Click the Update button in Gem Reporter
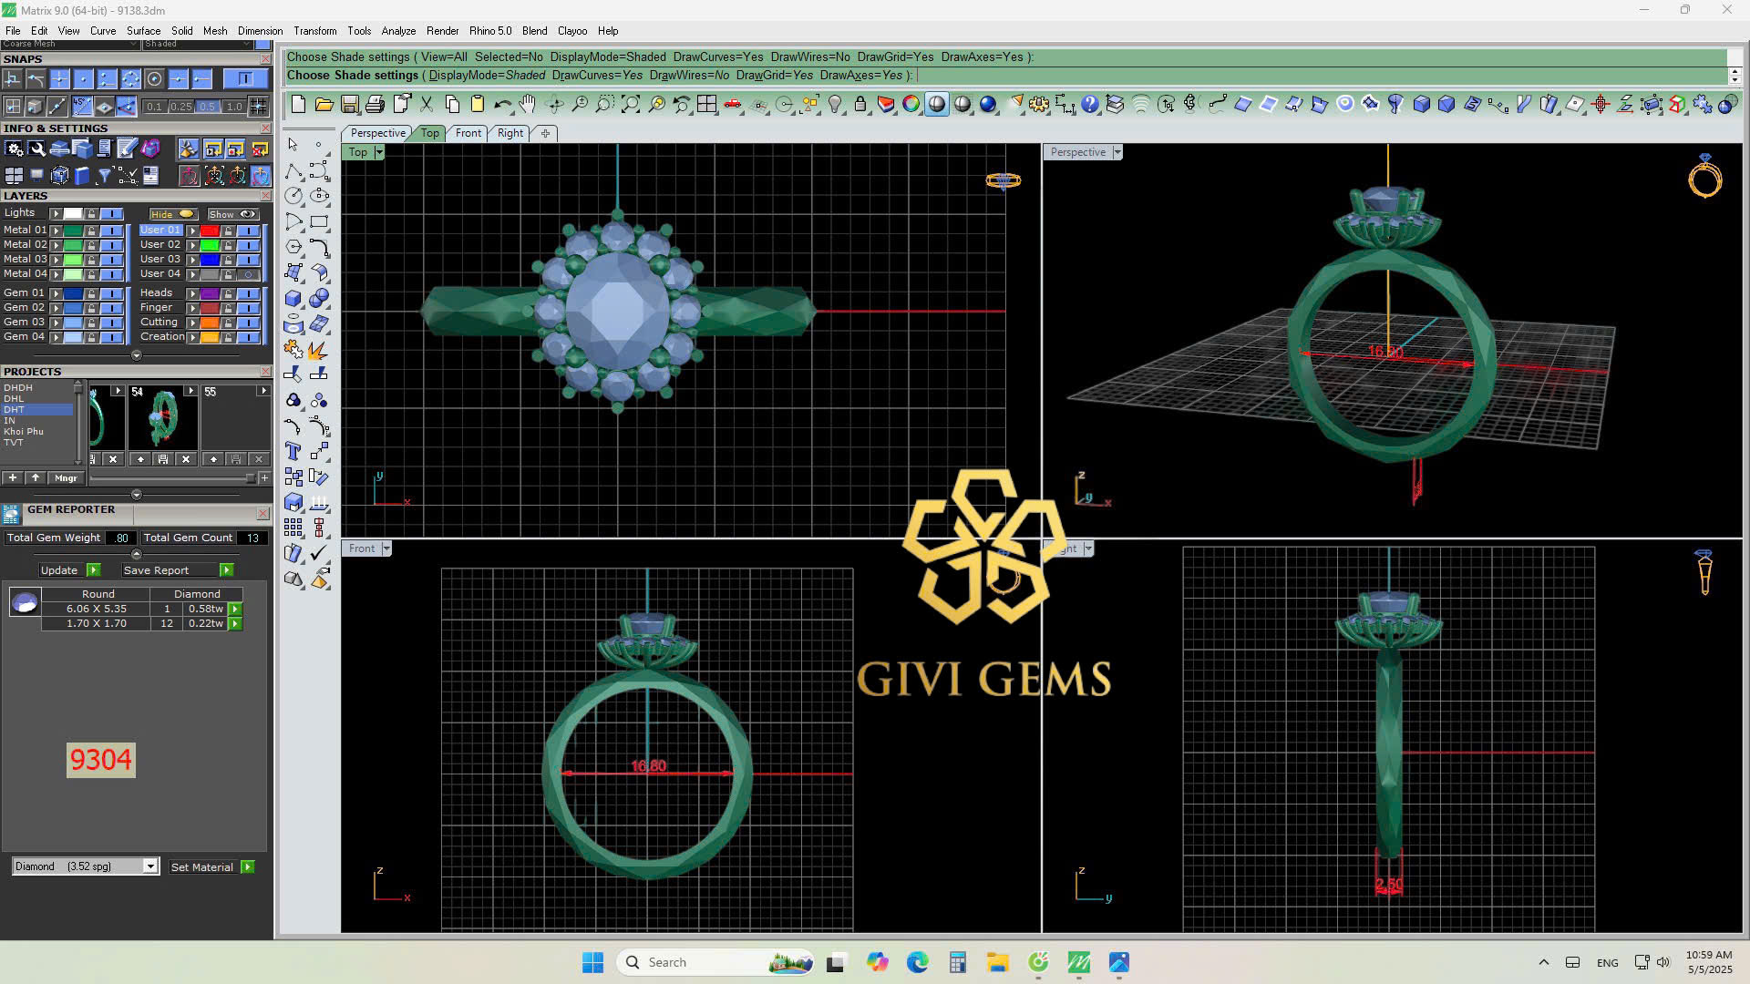The width and height of the screenshot is (1750, 984). [x=70, y=570]
